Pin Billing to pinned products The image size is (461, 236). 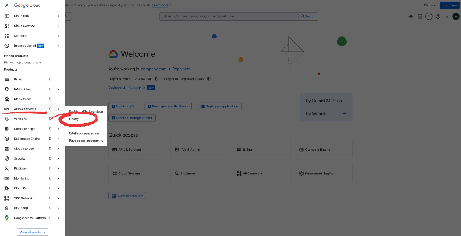point(50,79)
